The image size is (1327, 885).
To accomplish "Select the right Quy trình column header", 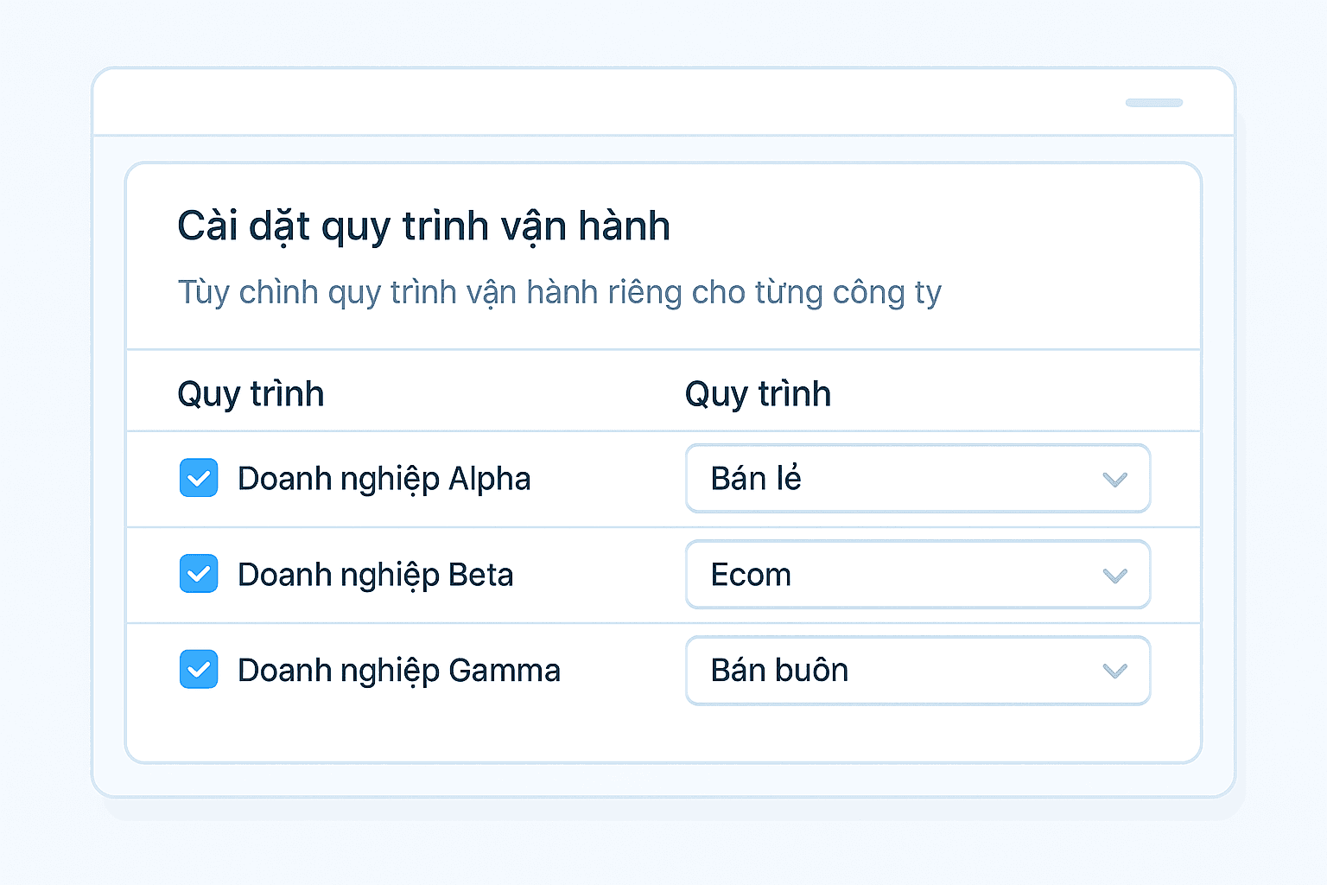I will [758, 393].
